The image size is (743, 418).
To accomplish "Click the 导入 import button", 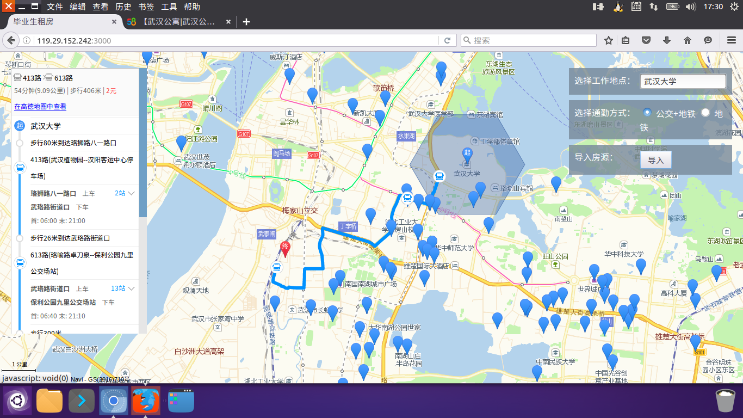I will point(656,160).
